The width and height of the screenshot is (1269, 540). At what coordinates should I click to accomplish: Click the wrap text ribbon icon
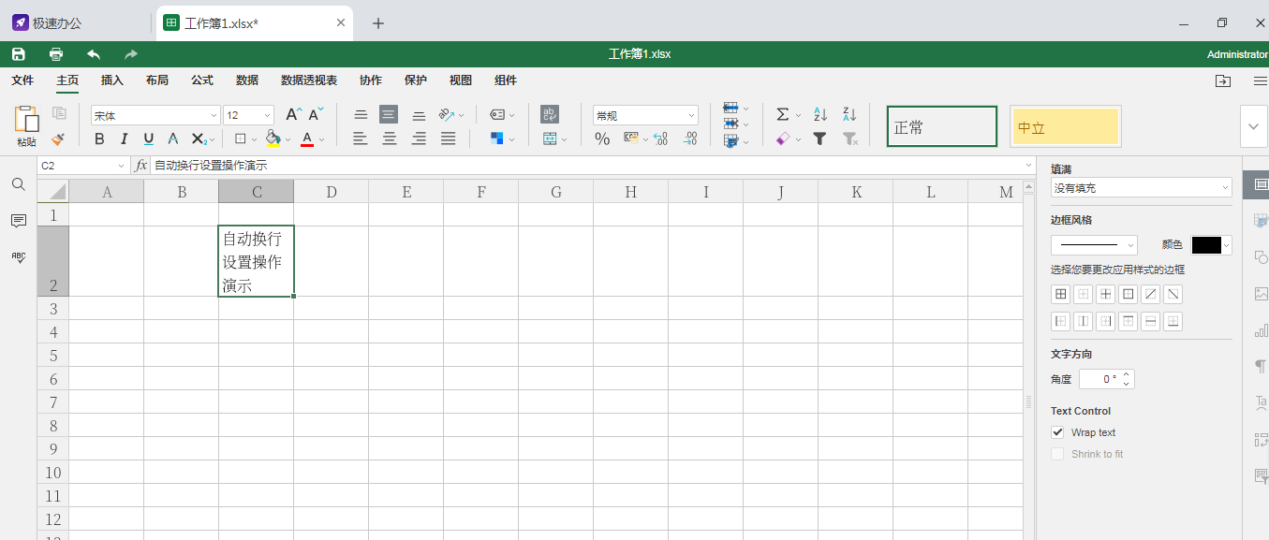click(x=550, y=114)
